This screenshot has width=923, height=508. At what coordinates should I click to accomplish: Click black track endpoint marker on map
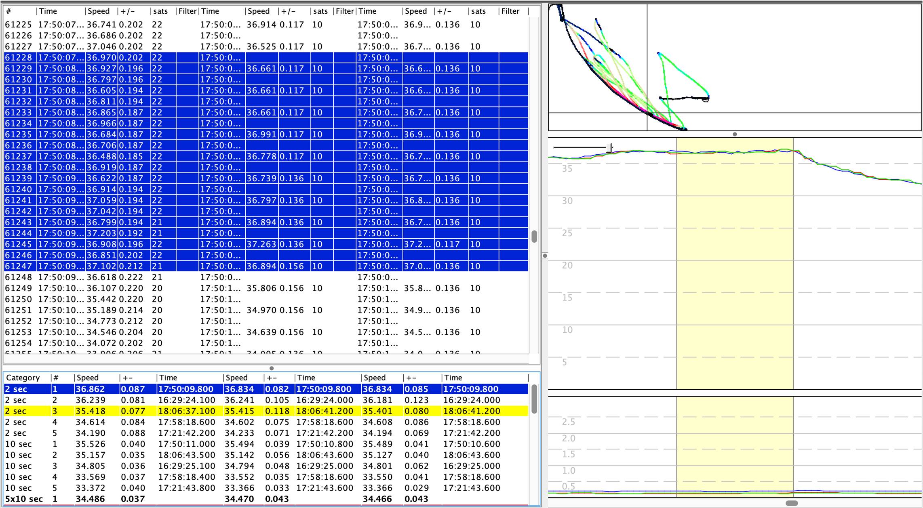tap(706, 99)
